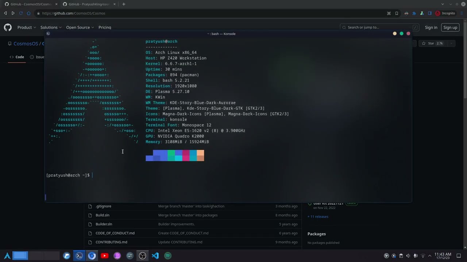Open the tab search dropdown arrow
This screenshot has width=467, height=262.
[443, 4]
